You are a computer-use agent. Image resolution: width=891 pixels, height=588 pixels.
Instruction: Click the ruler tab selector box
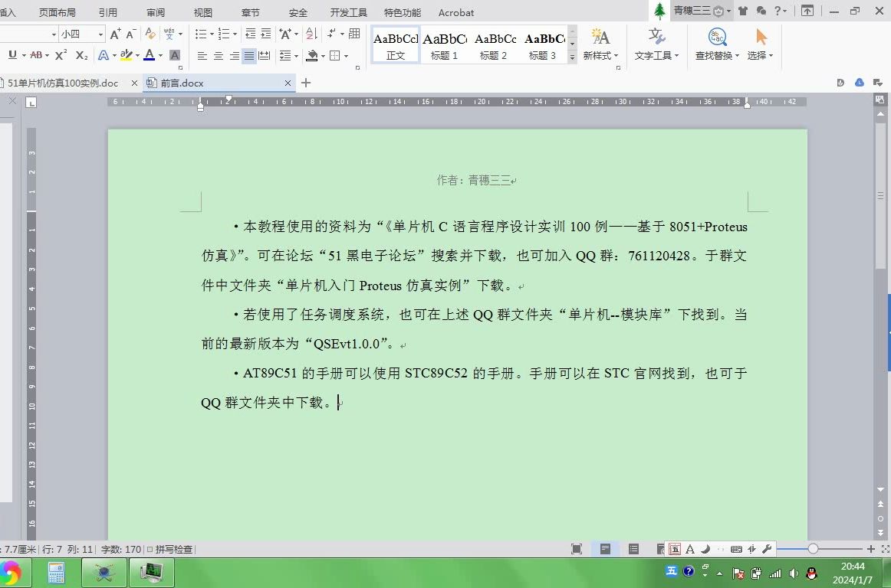click(x=31, y=102)
